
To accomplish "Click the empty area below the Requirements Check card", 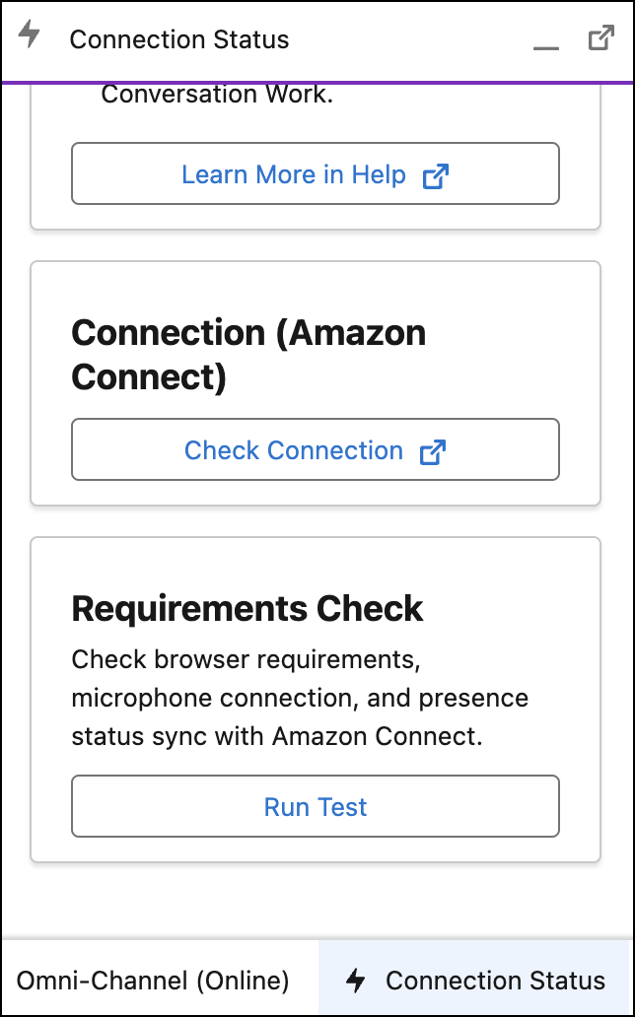I will [316, 902].
